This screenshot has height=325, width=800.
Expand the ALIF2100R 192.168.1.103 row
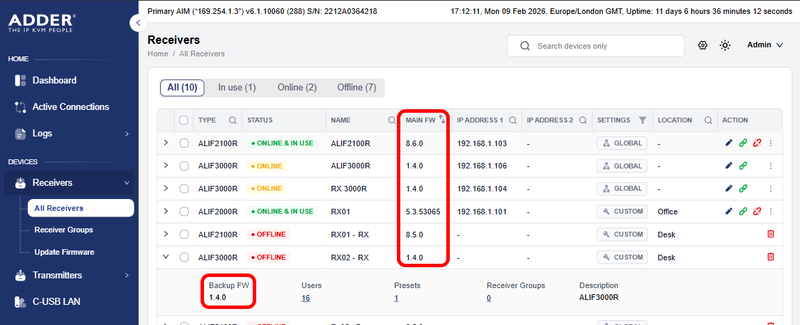pos(166,143)
